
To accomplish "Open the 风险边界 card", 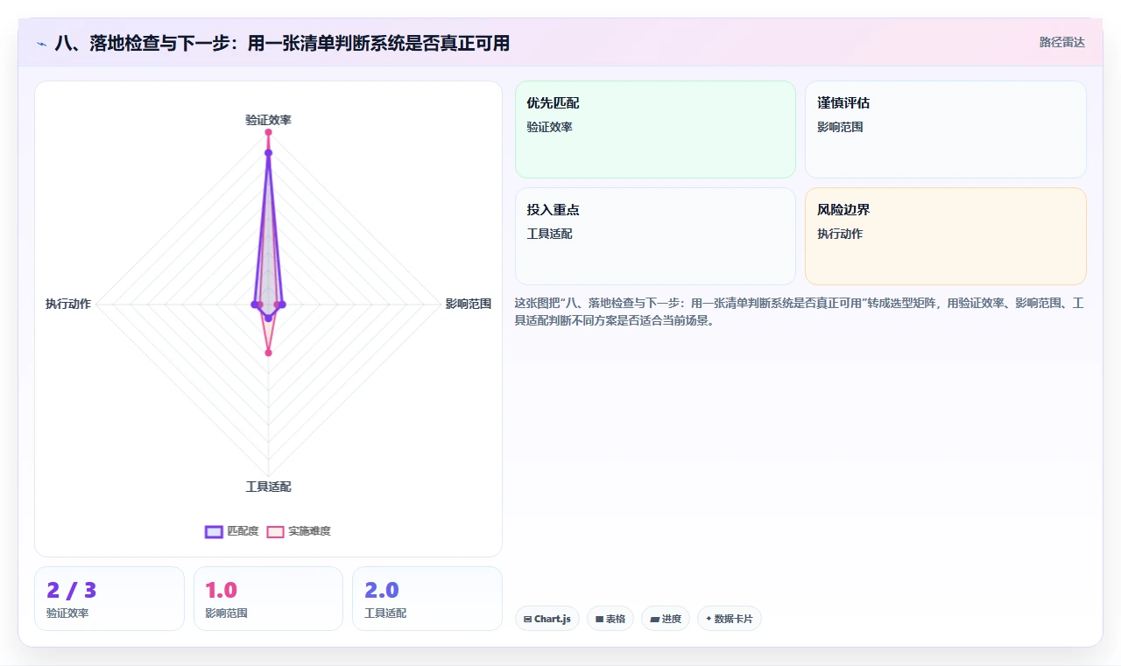I will (x=946, y=236).
